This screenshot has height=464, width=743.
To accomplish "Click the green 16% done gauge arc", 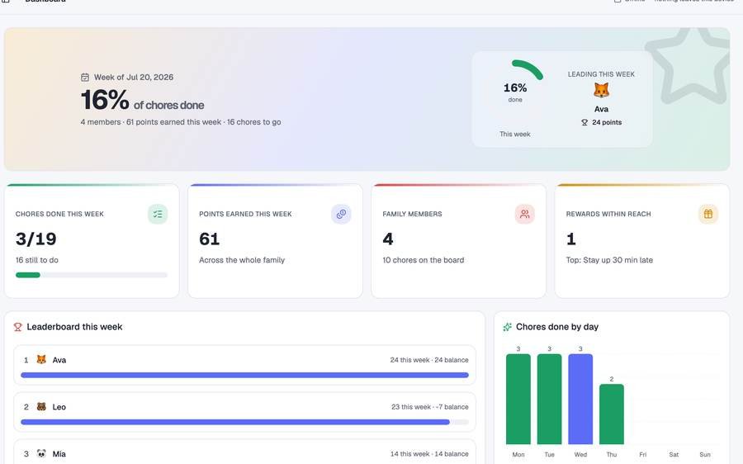I will click(528, 69).
